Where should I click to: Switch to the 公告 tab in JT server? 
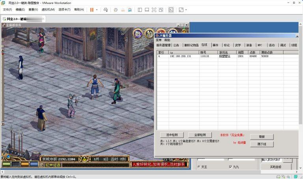(176, 45)
